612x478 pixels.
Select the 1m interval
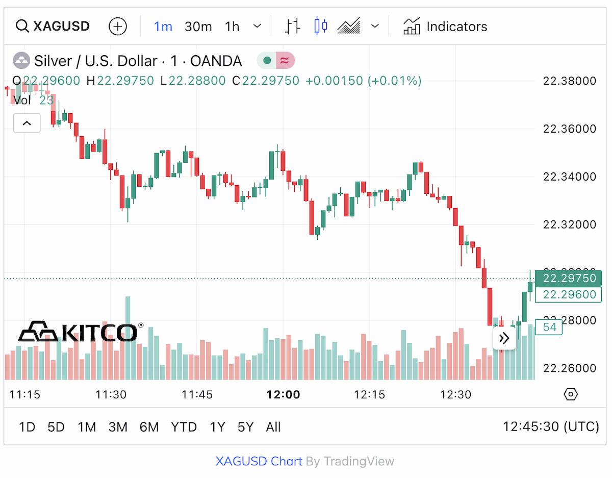163,27
